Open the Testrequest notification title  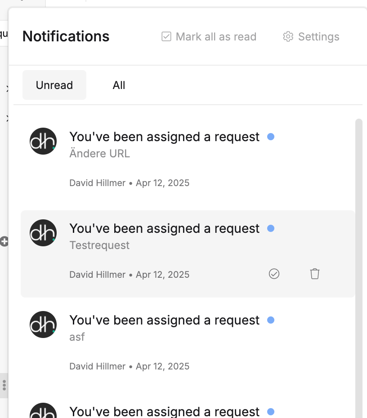click(x=164, y=228)
